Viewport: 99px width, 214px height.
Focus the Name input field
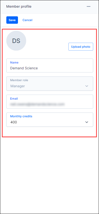(x=50, y=66)
